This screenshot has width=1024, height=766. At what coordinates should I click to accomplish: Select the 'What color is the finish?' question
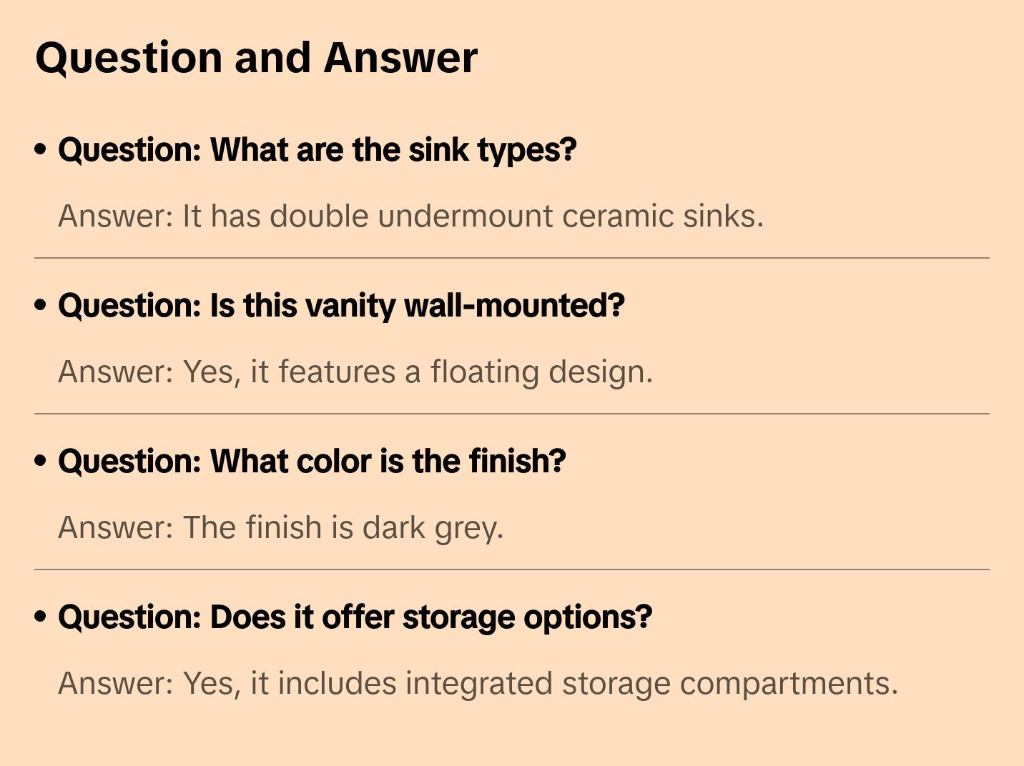pyautogui.click(x=312, y=462)
